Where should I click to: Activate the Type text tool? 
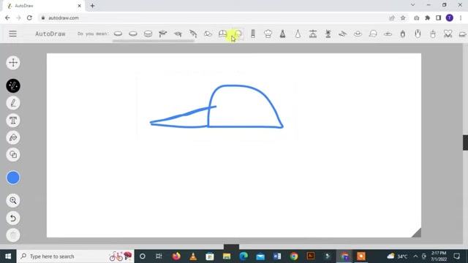click(13, 121)
